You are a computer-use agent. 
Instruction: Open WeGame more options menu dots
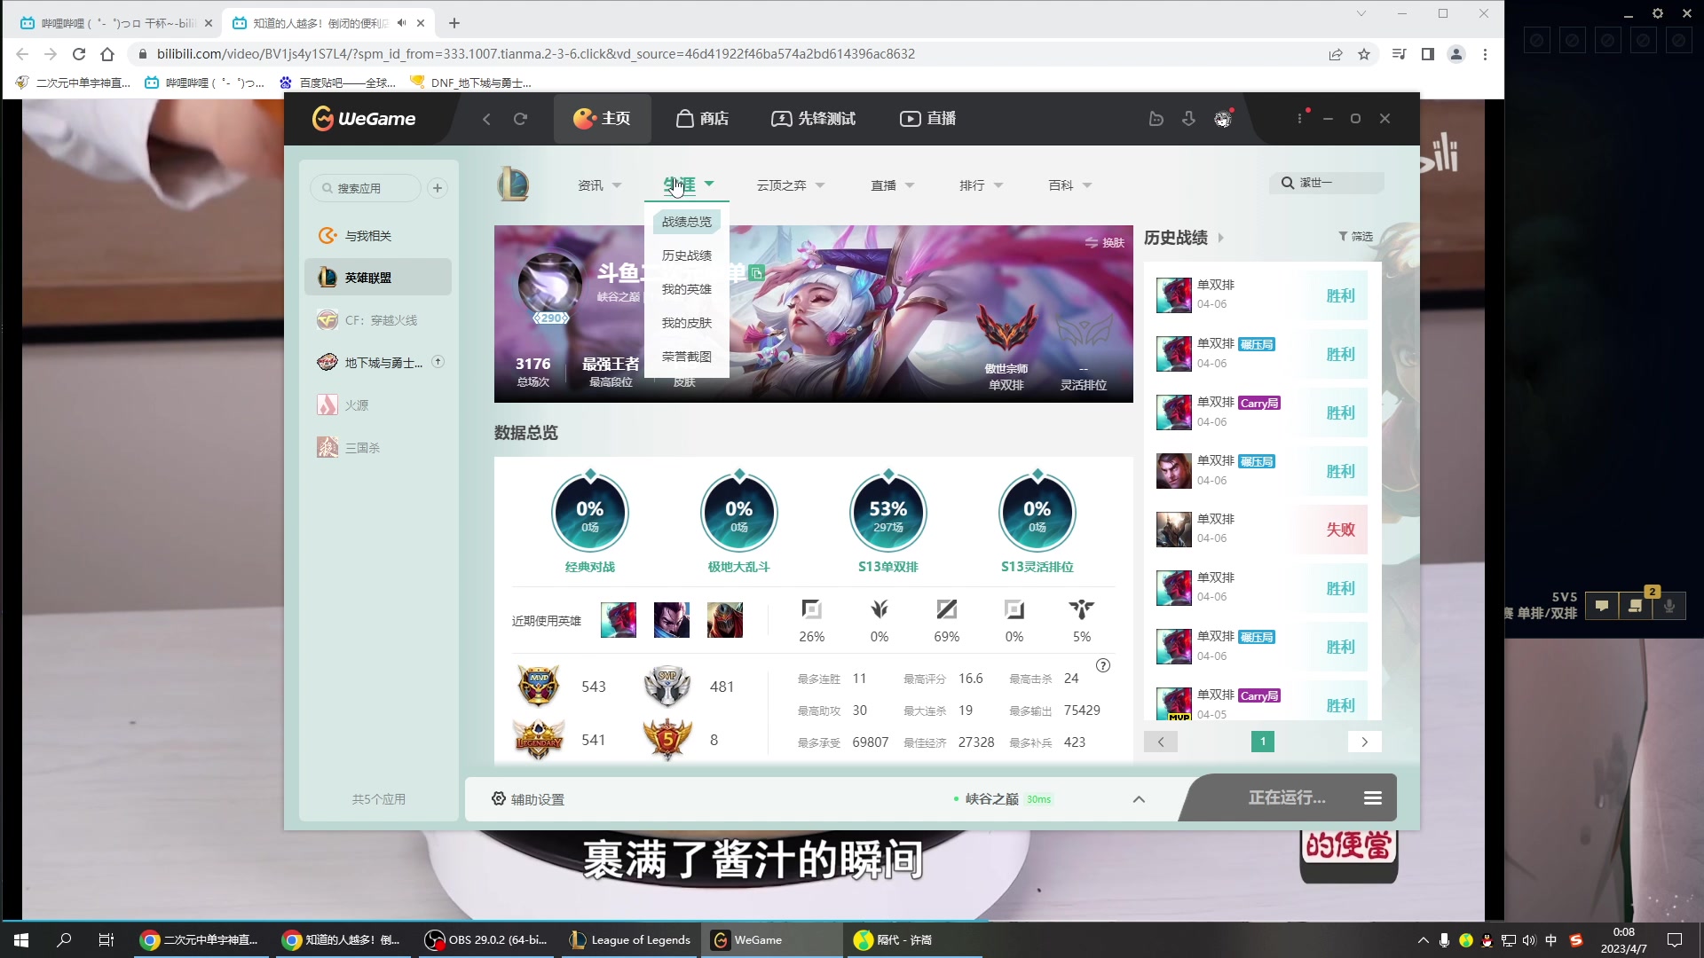(x=1300, y=118)
